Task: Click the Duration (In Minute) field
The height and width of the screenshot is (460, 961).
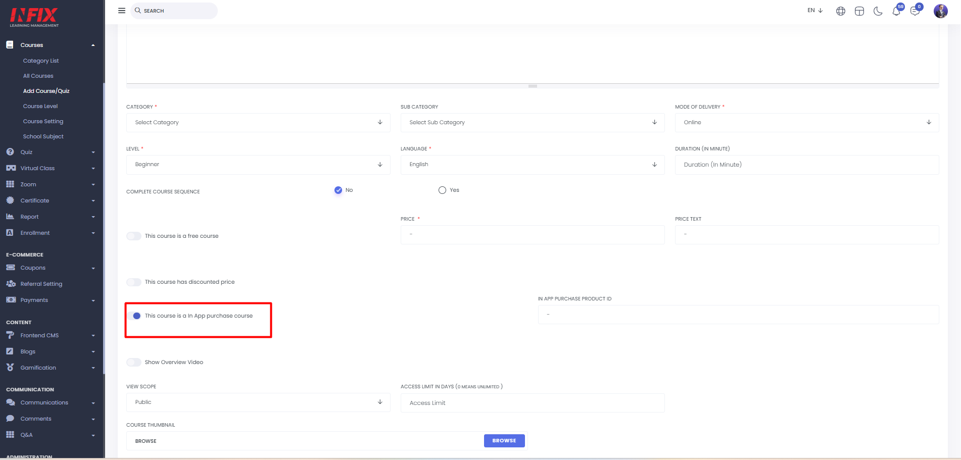Action: (x=807, y=165)
